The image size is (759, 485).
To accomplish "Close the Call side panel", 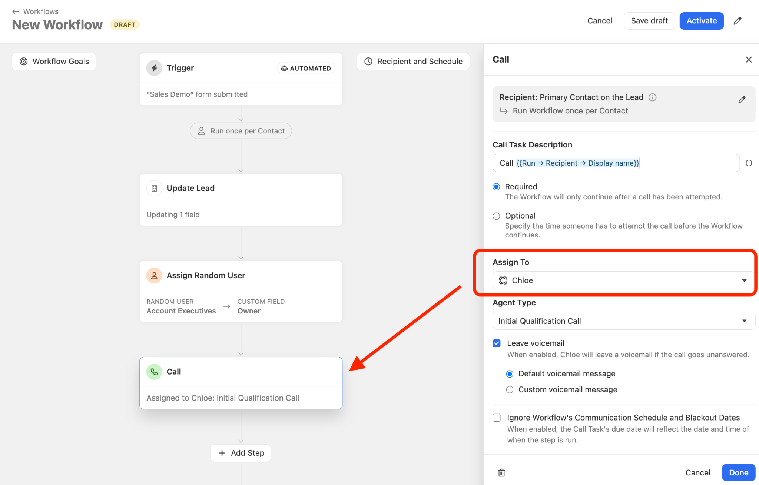I will point(749,60).
